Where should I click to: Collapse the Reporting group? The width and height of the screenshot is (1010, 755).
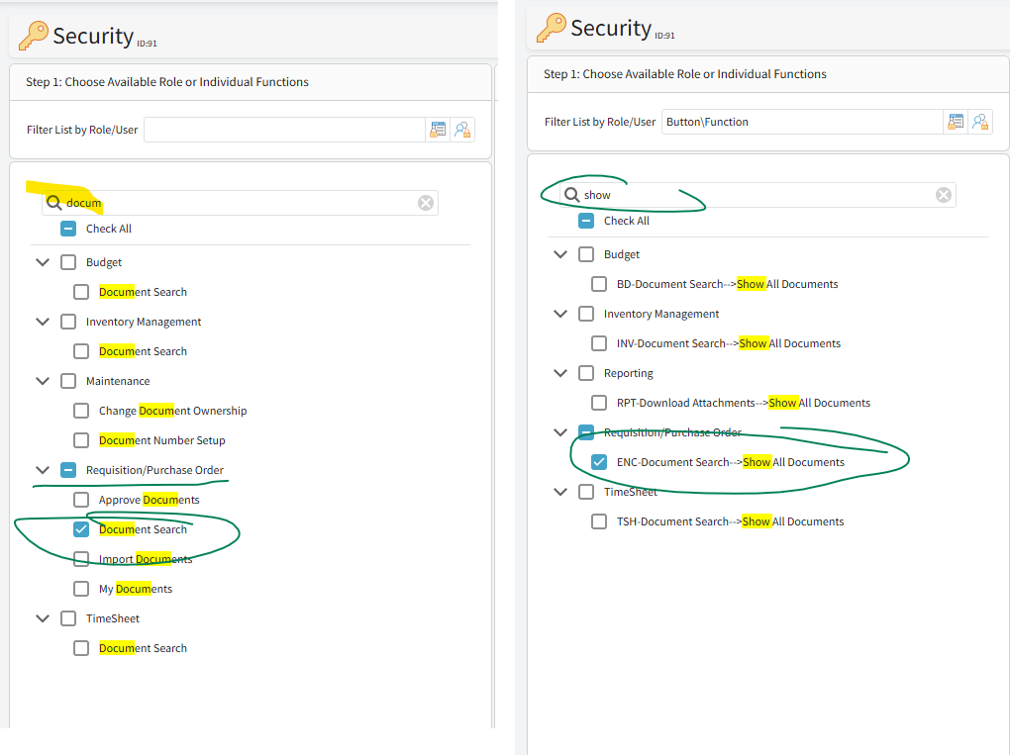(560, 373)
